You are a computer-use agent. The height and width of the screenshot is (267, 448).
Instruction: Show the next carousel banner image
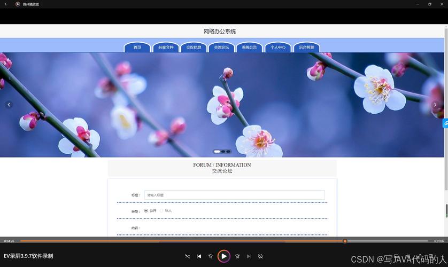435,105
